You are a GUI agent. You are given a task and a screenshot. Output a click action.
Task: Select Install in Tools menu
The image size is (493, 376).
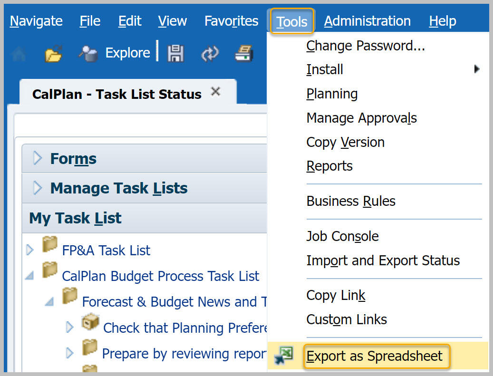pos(325,69)
